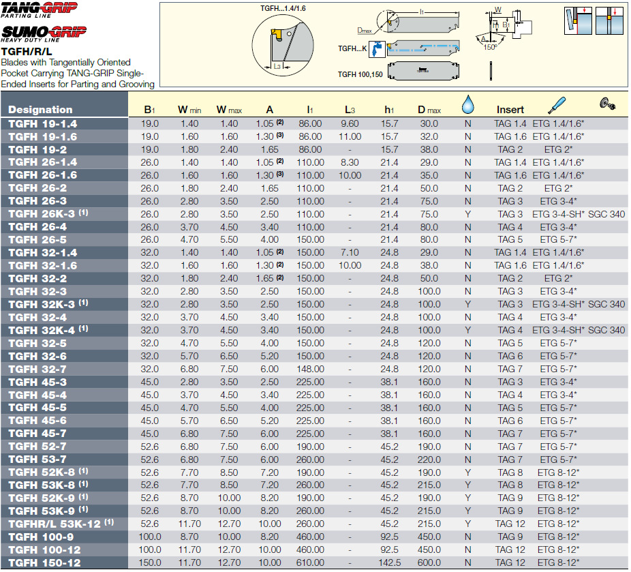Select the TGFH 26-5 designation
The image size is (631, 572).
37,240
